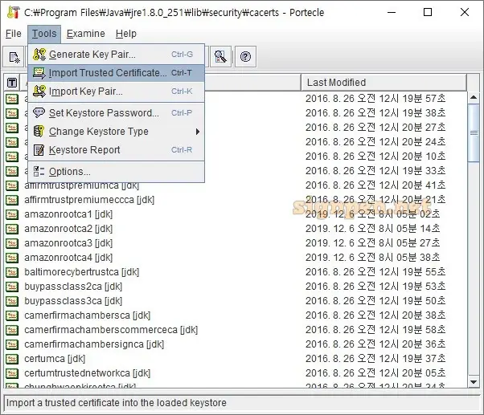Select amazonrootca1 [jdk] entry

coord(68,214)
